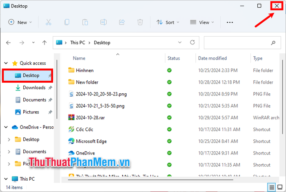
Task: Switch to details view icon in status bar
Action: 271,187
